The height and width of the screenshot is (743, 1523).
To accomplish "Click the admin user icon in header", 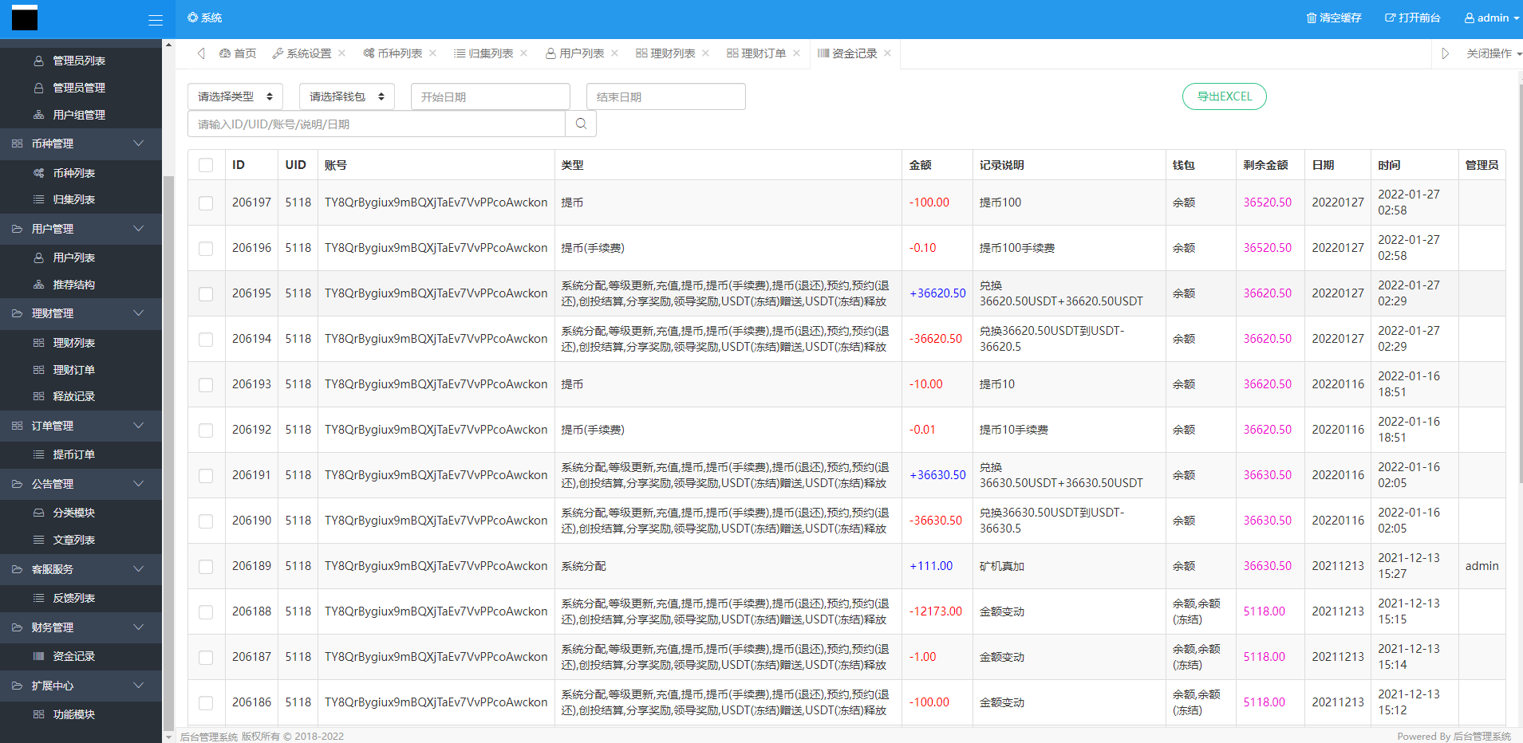I will 1470,18.
